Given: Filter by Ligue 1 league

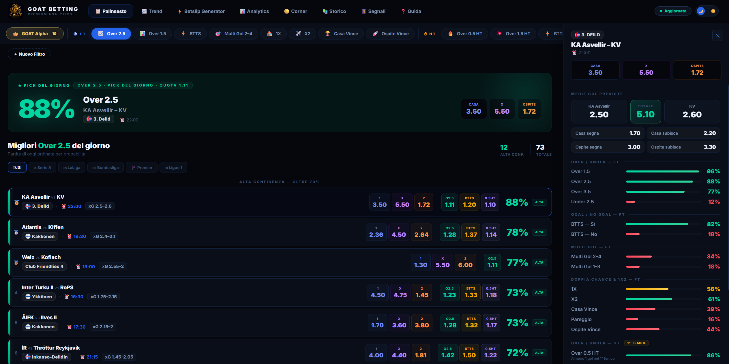Looking at the screenshot, I should (173, 168).
